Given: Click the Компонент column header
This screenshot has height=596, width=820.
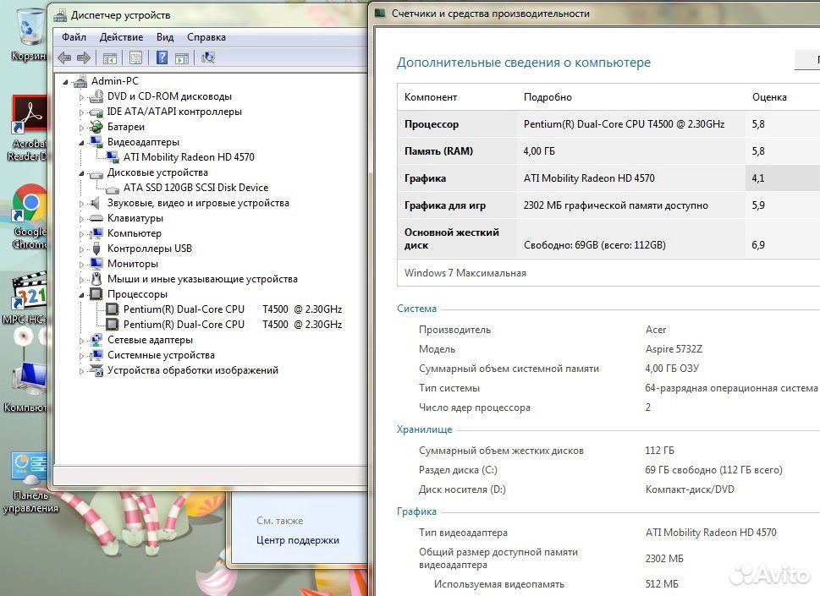Looking at the screenshot, I should (x=431, y=97).
